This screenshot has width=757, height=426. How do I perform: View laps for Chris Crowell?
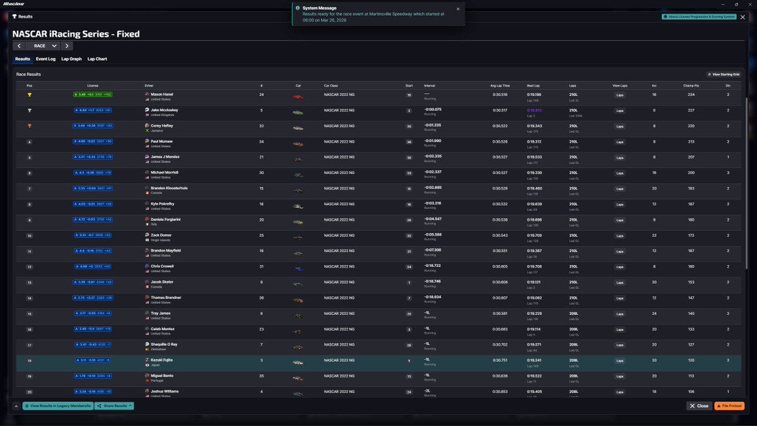tap(620, 267)
